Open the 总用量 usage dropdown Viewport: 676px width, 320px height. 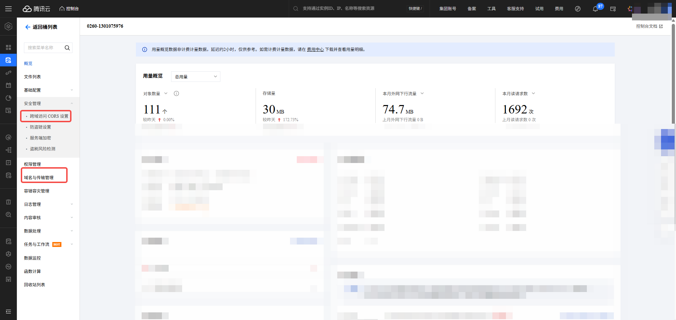pyautogui.click(x=195, y=77)
